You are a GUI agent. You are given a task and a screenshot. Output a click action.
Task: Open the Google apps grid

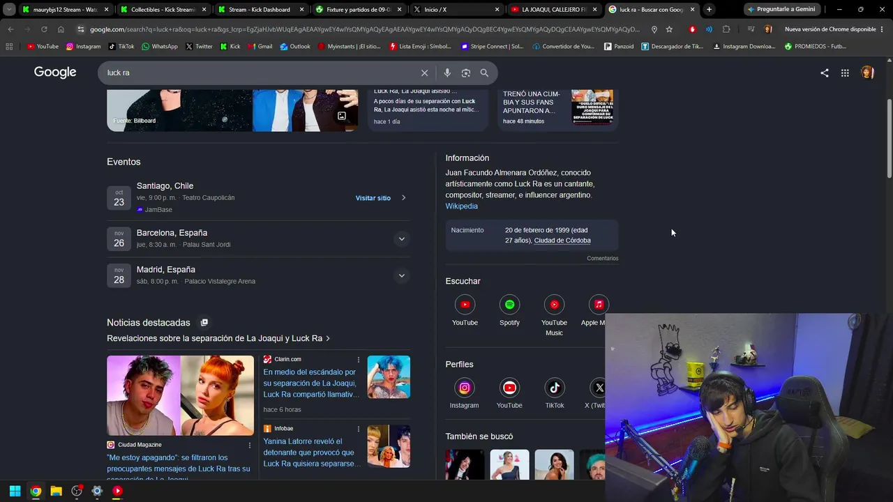click(x=845, y=73)
